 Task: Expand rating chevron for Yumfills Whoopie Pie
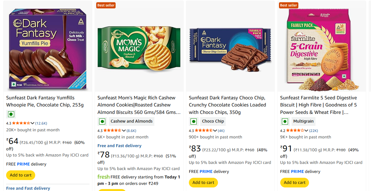pos(33,123)
